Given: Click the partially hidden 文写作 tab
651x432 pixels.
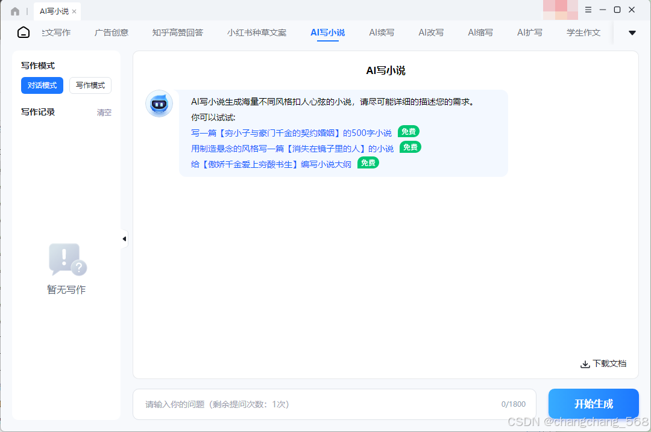Looking at the screenshot, I should 56,32.
